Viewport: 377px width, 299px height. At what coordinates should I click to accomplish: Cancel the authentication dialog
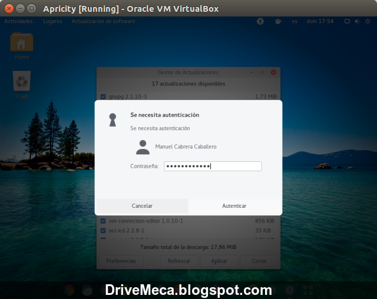click(142, 206)
